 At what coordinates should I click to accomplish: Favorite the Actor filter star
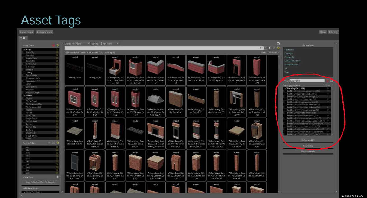tap(57, 49)
